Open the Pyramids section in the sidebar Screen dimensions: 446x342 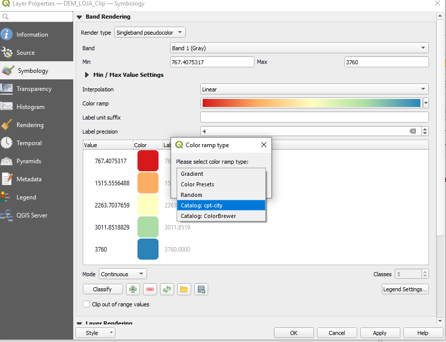tap(29, 161)
